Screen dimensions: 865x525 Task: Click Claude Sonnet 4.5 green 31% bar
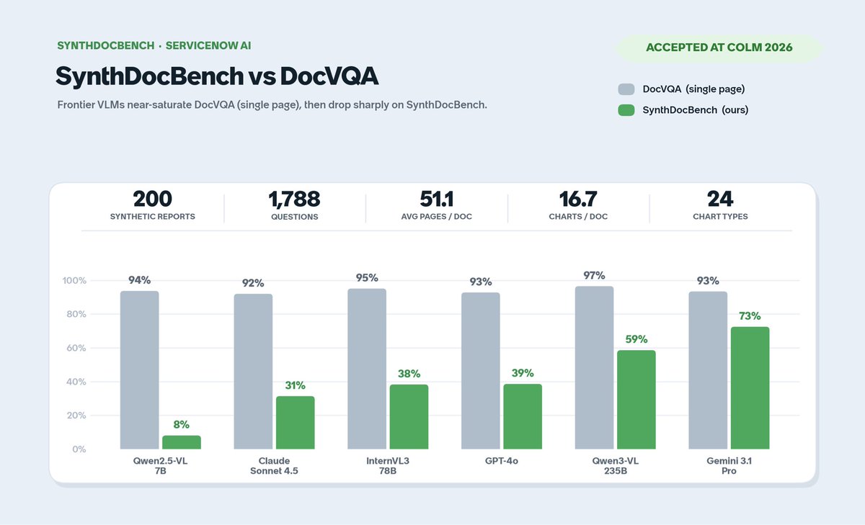296,423
